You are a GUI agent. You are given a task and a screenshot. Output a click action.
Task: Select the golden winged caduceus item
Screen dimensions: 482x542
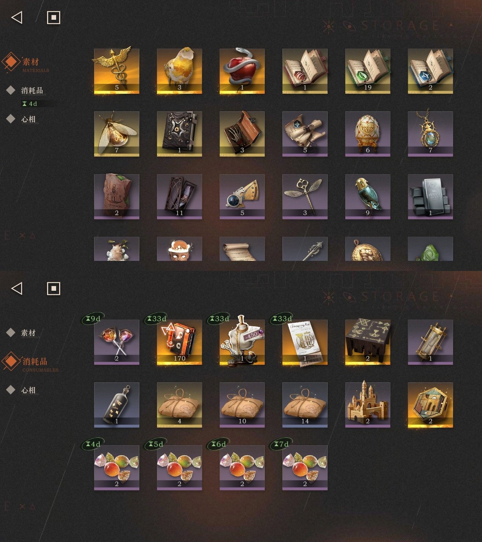[x=116, y=71]
